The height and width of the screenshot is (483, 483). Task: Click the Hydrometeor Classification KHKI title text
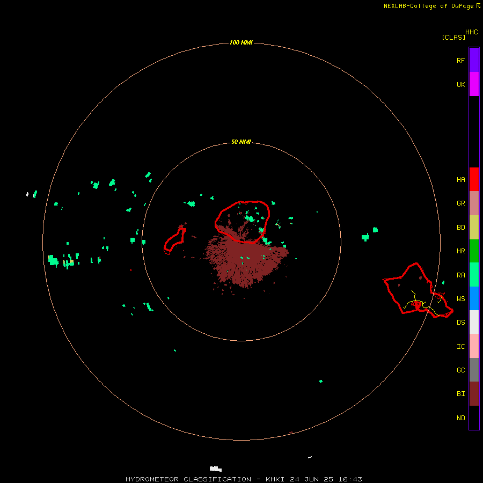coord(244,479)
